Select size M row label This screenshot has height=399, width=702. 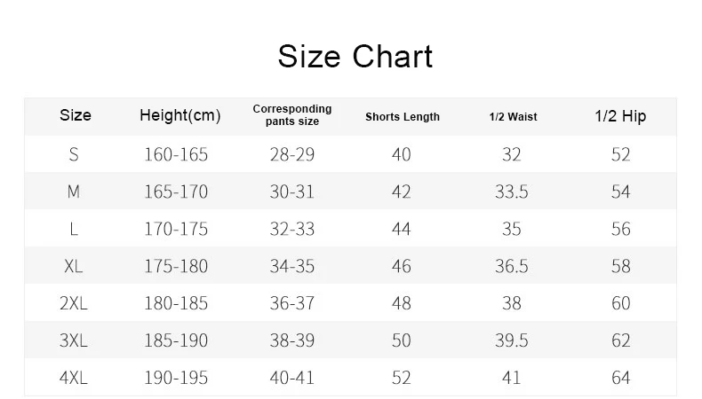coord(74,192)
